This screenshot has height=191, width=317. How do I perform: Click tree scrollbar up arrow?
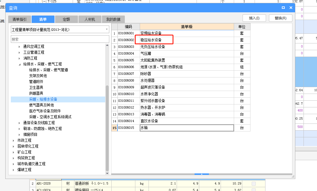(x=107, y=45)
